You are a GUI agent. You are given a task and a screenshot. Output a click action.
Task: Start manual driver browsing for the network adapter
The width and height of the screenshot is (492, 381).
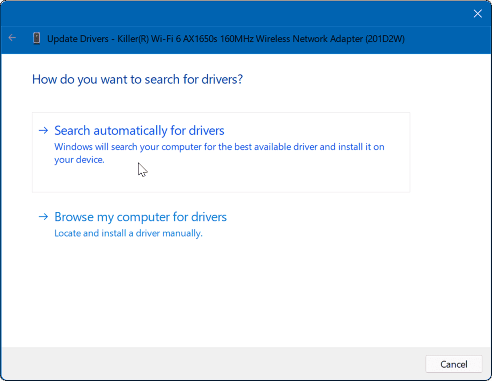coord(140,217)
